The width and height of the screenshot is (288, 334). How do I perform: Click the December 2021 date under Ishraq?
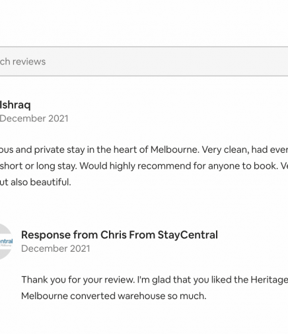34,119
